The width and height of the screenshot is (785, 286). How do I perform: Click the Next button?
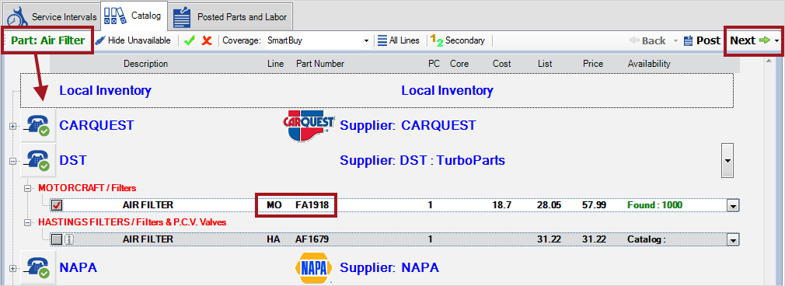pos(749,40)
